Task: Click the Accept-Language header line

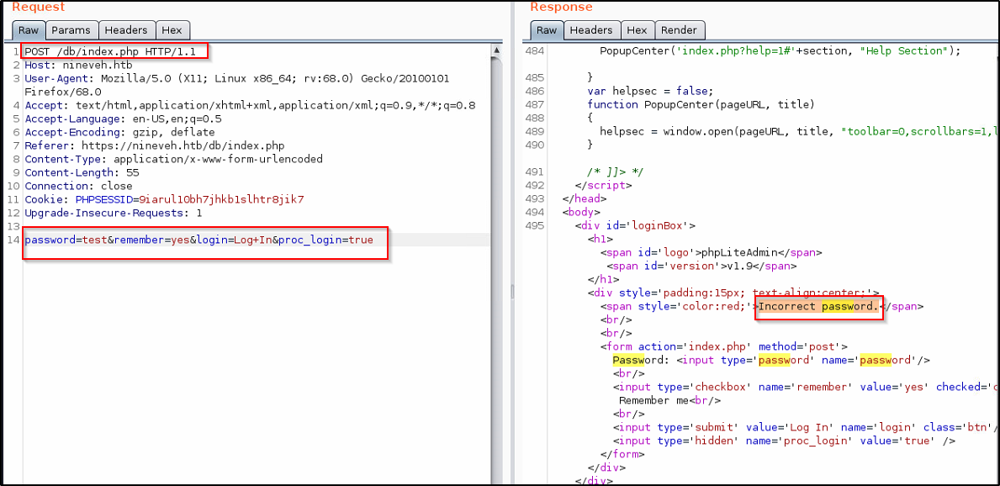Action: (x=123, y=119)
